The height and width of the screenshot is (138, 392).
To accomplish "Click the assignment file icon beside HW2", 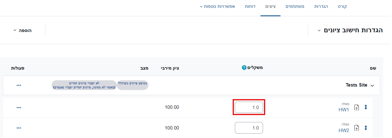I will coord(357,128).
